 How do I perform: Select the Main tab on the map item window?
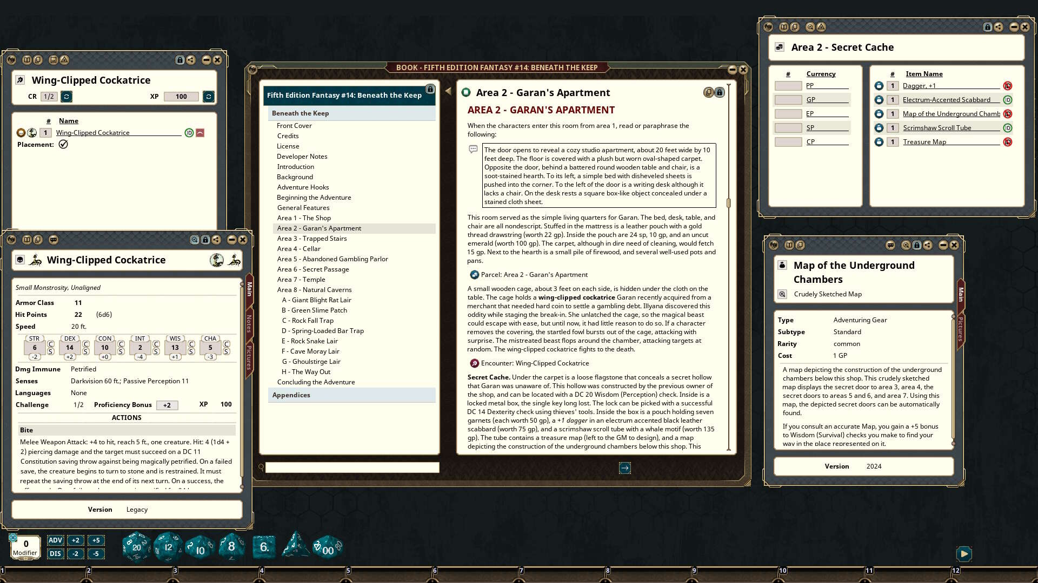click(x=961, y=295)
